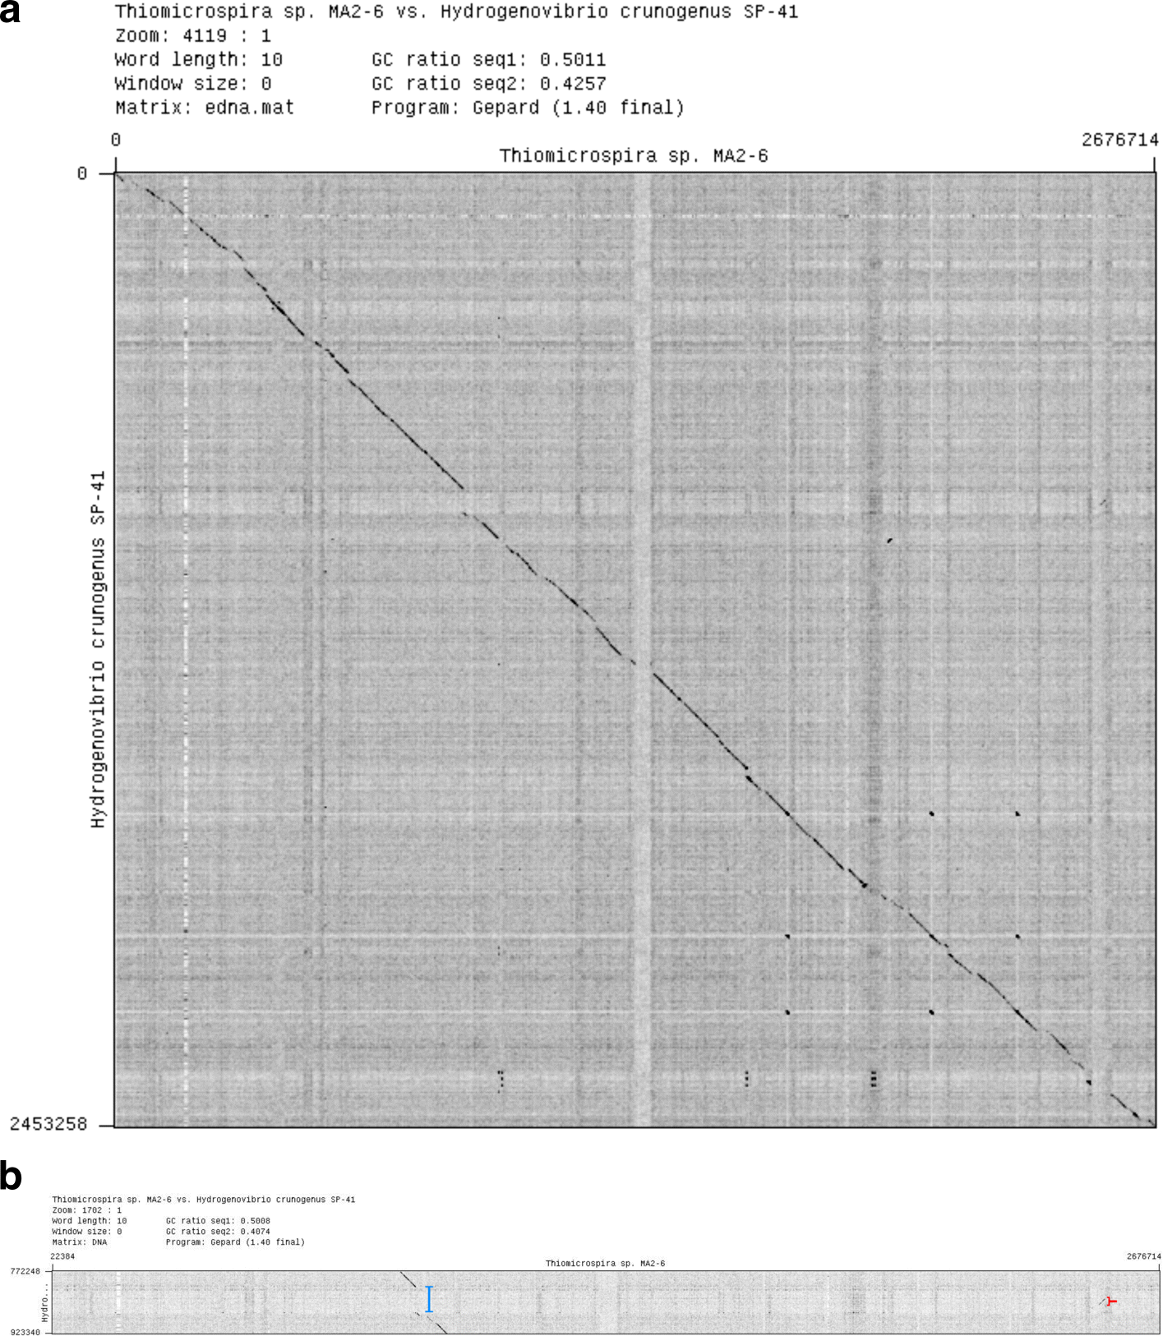Click 'GC ratio seq2: 0.4074' in panel b
The image size is (1163, 1336).
pos(218,1232)
